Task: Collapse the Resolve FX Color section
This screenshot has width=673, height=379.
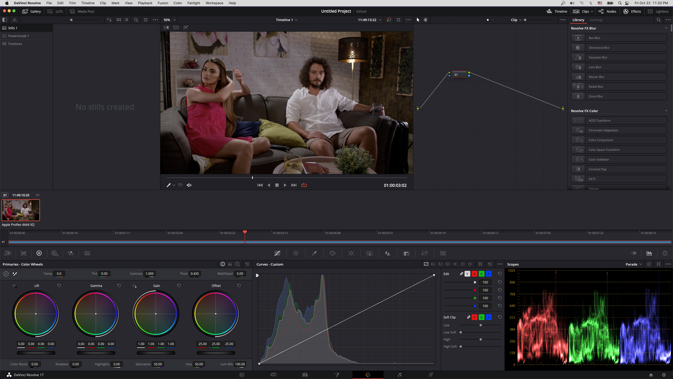Action: point(666,111)
